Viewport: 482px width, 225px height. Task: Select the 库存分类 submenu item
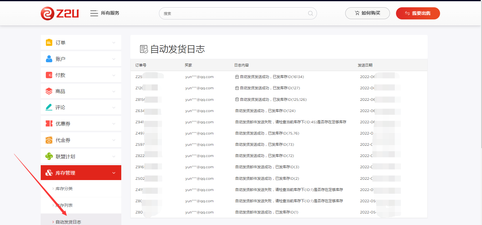[64, 189]
